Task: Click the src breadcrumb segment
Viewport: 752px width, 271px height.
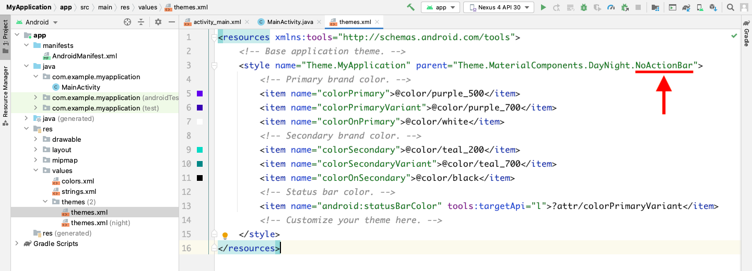Action: (85, 7)
